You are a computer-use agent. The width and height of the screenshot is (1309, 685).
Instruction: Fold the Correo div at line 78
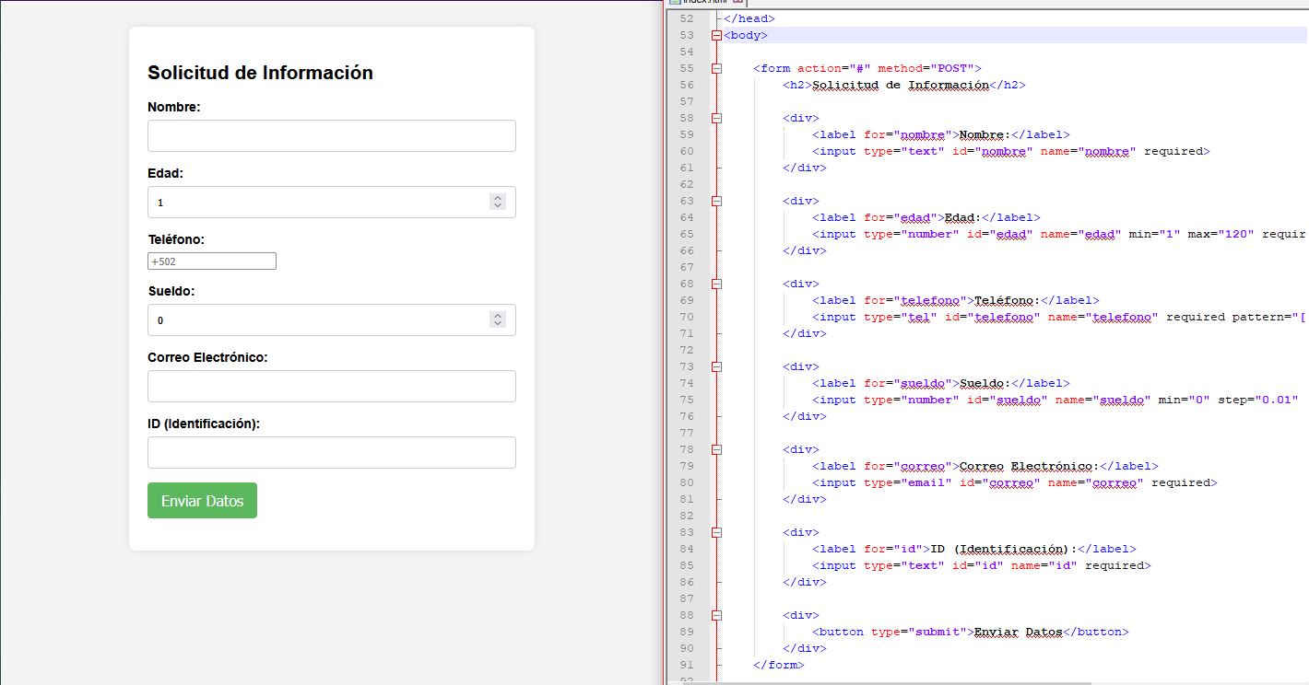pos(716,449)
